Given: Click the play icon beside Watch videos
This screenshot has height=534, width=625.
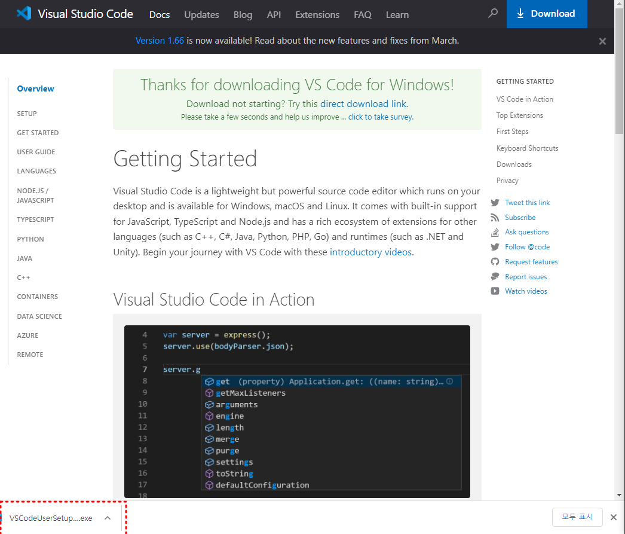Looking at the screenshot, I should click(495, 291).
